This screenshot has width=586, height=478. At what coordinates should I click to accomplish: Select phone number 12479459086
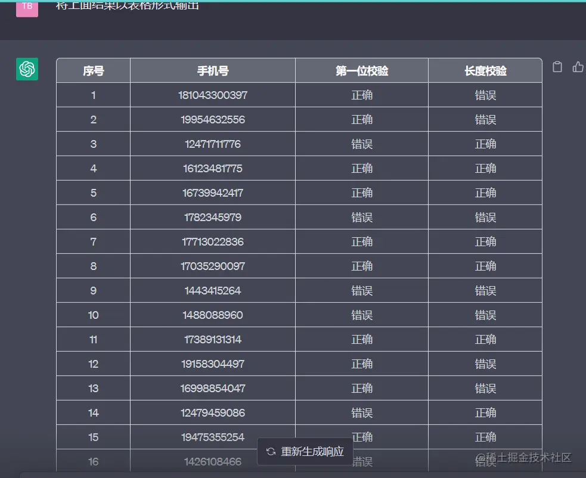coord(213,413)
